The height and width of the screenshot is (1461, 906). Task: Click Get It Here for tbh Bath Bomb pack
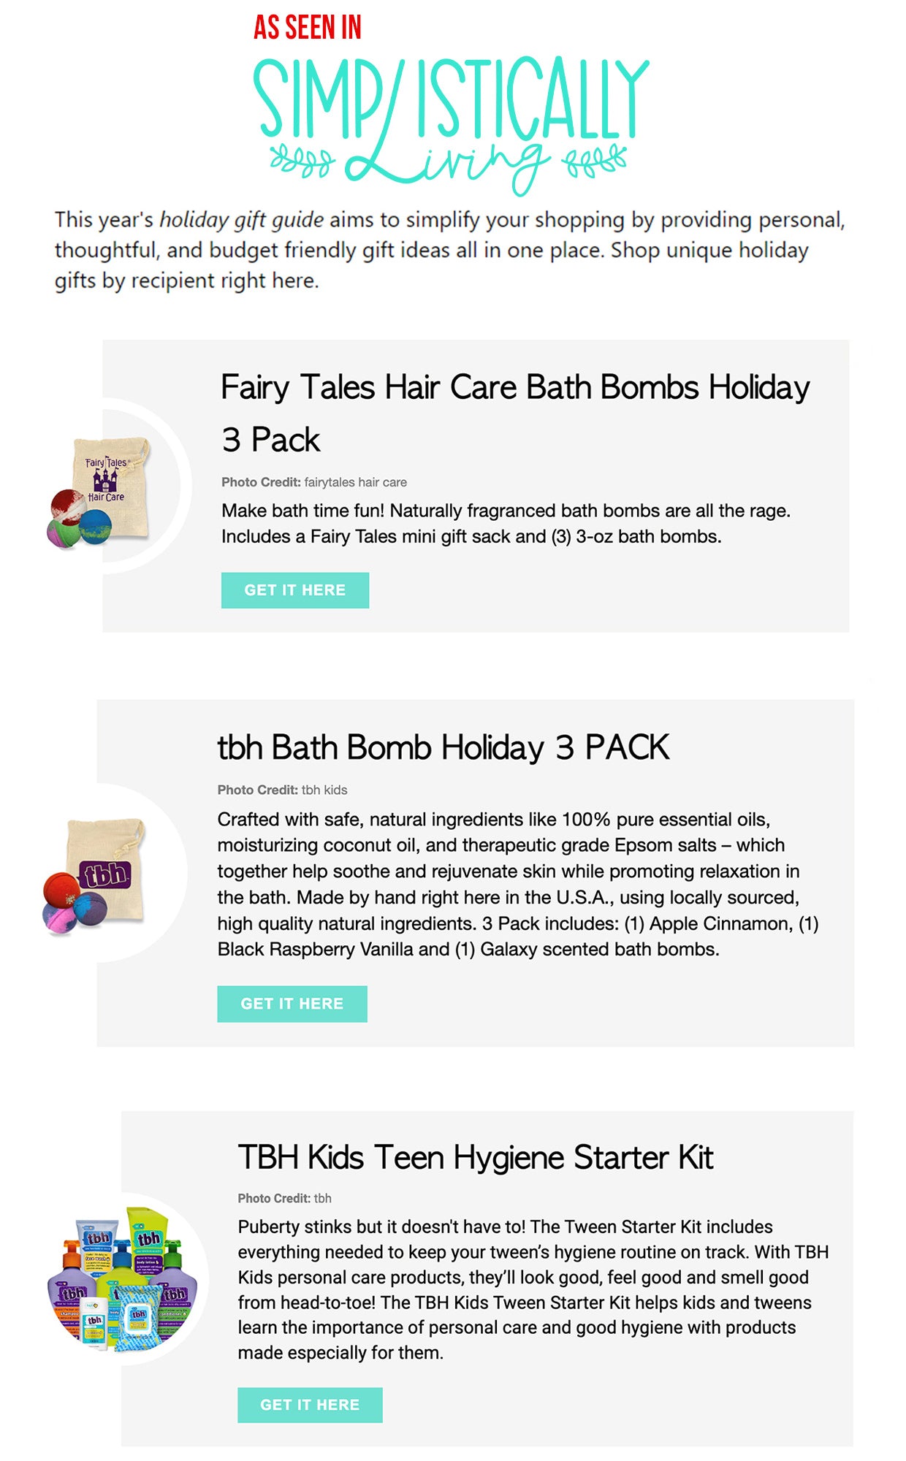tap(292, 1004)
